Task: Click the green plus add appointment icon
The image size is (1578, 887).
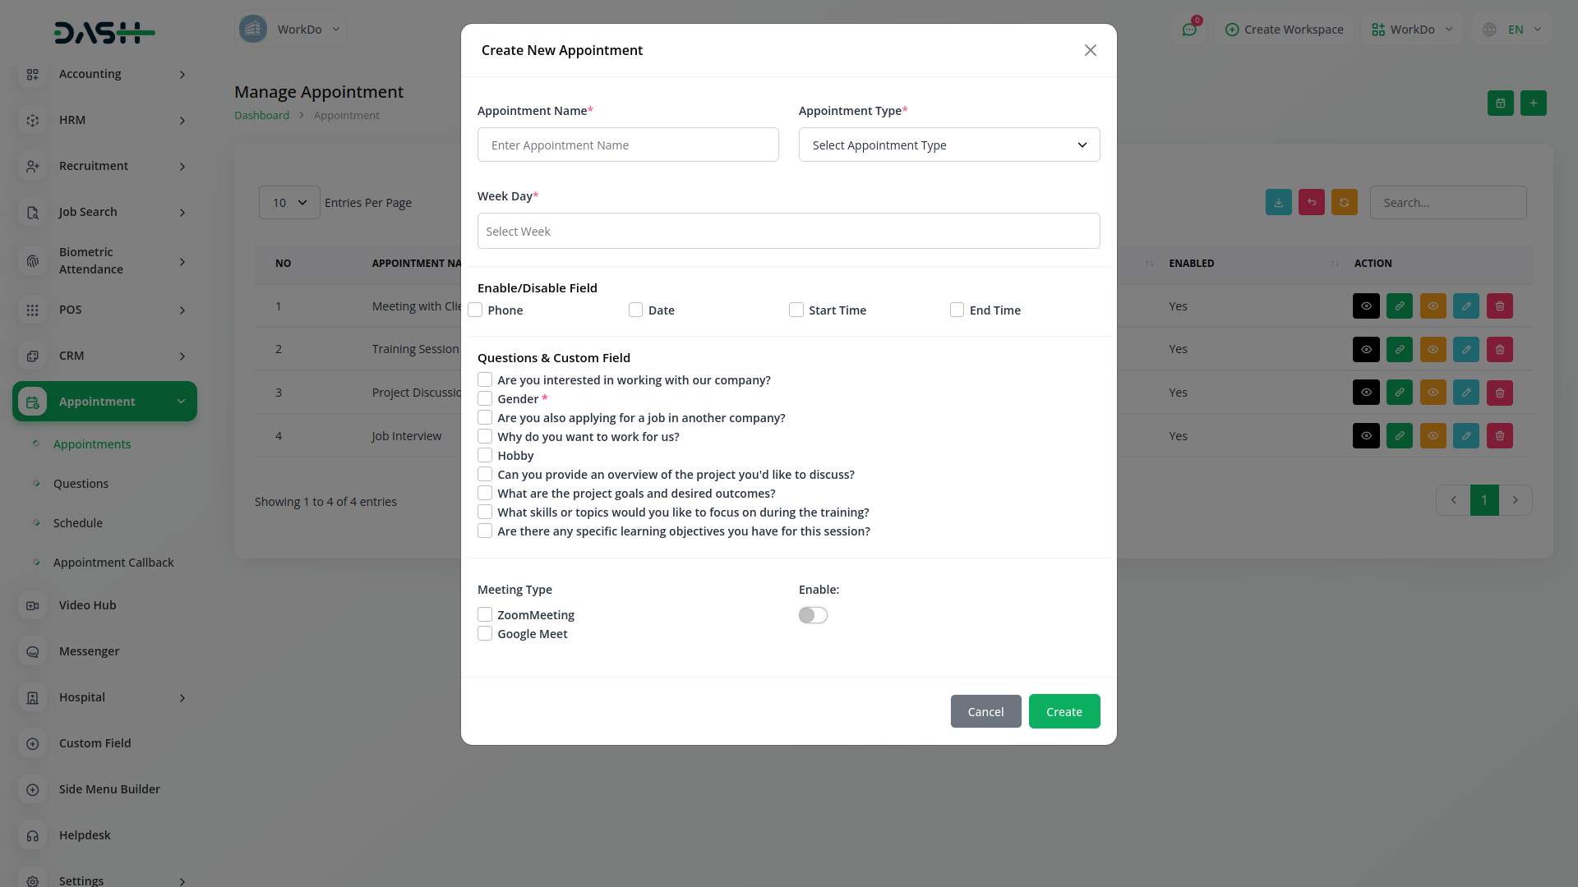Action: 1533,103
